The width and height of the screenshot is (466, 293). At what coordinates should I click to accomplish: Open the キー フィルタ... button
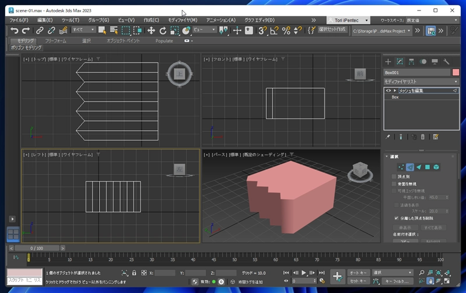click(397, 281)
